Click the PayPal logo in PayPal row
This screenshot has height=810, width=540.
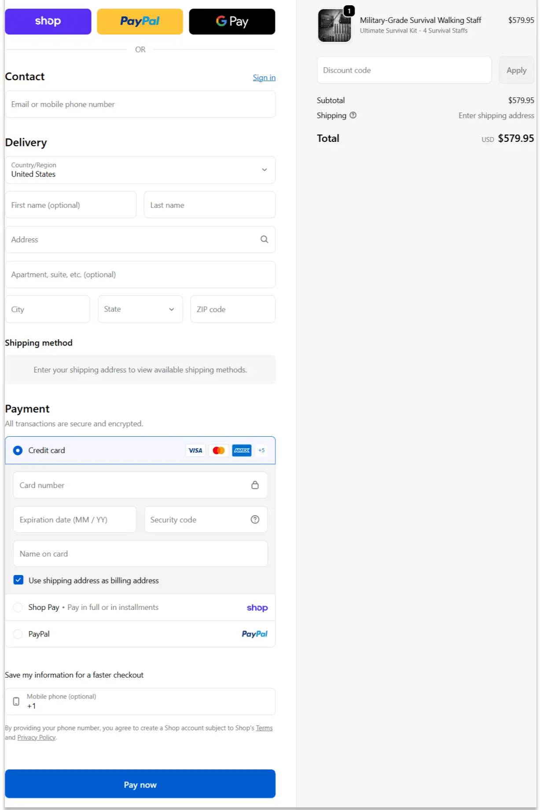[254, 634]
